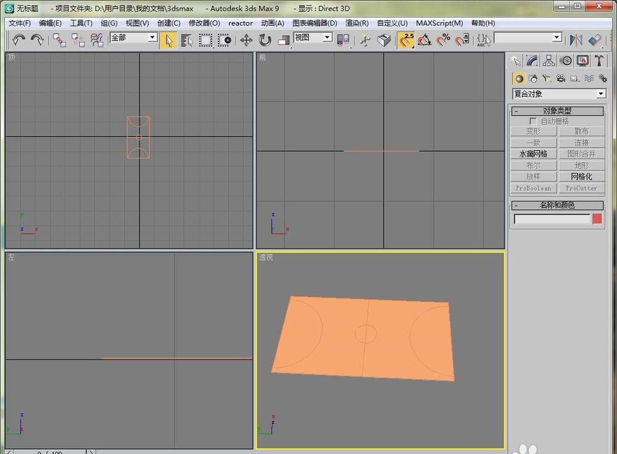617x454 pixels.
Task: Click the 水滴网格 button
Action: 533,154
